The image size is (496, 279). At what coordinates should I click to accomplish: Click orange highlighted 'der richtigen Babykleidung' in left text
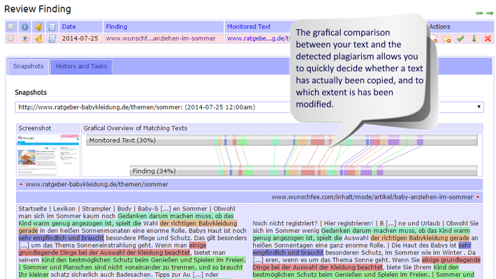pos(198,223)
